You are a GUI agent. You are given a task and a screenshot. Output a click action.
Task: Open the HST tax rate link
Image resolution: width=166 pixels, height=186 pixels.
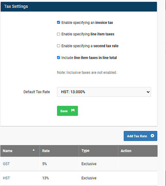coord(6,178)
